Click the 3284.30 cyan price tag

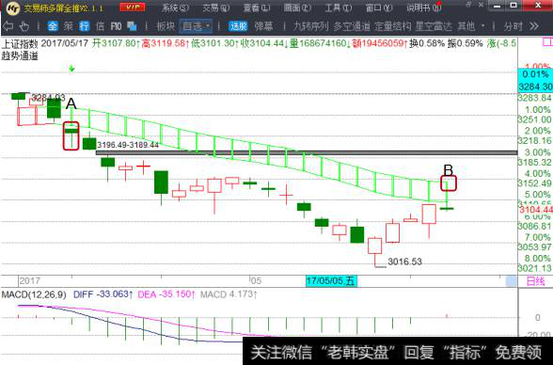[534, 87]
